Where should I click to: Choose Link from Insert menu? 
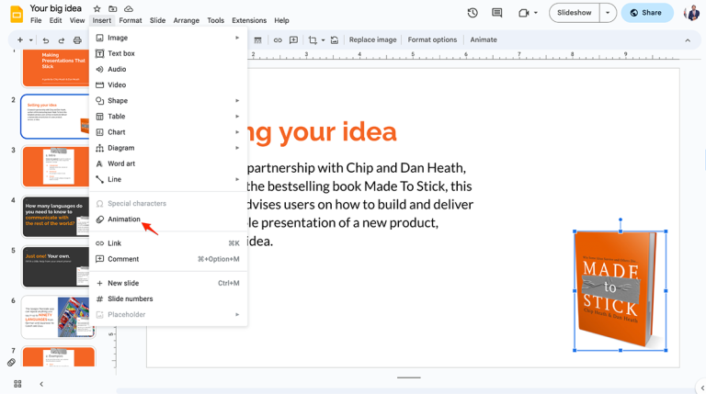coord(168,243)
